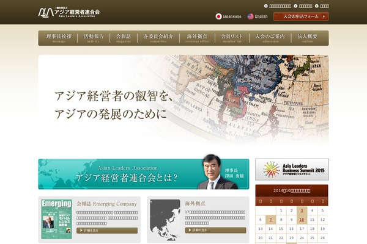Open 海外拠点 overseas office menu item
367x244 pixels.
pos(197,38)
